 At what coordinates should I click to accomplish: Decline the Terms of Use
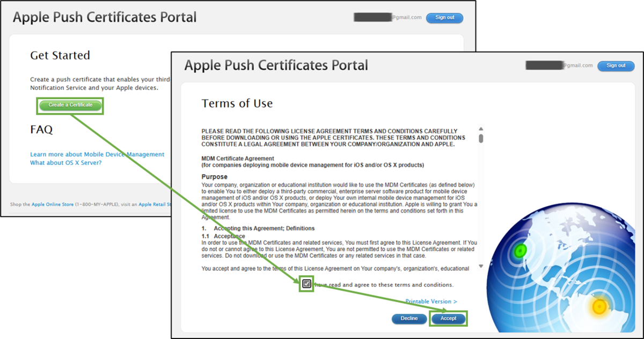pos(409,318)
